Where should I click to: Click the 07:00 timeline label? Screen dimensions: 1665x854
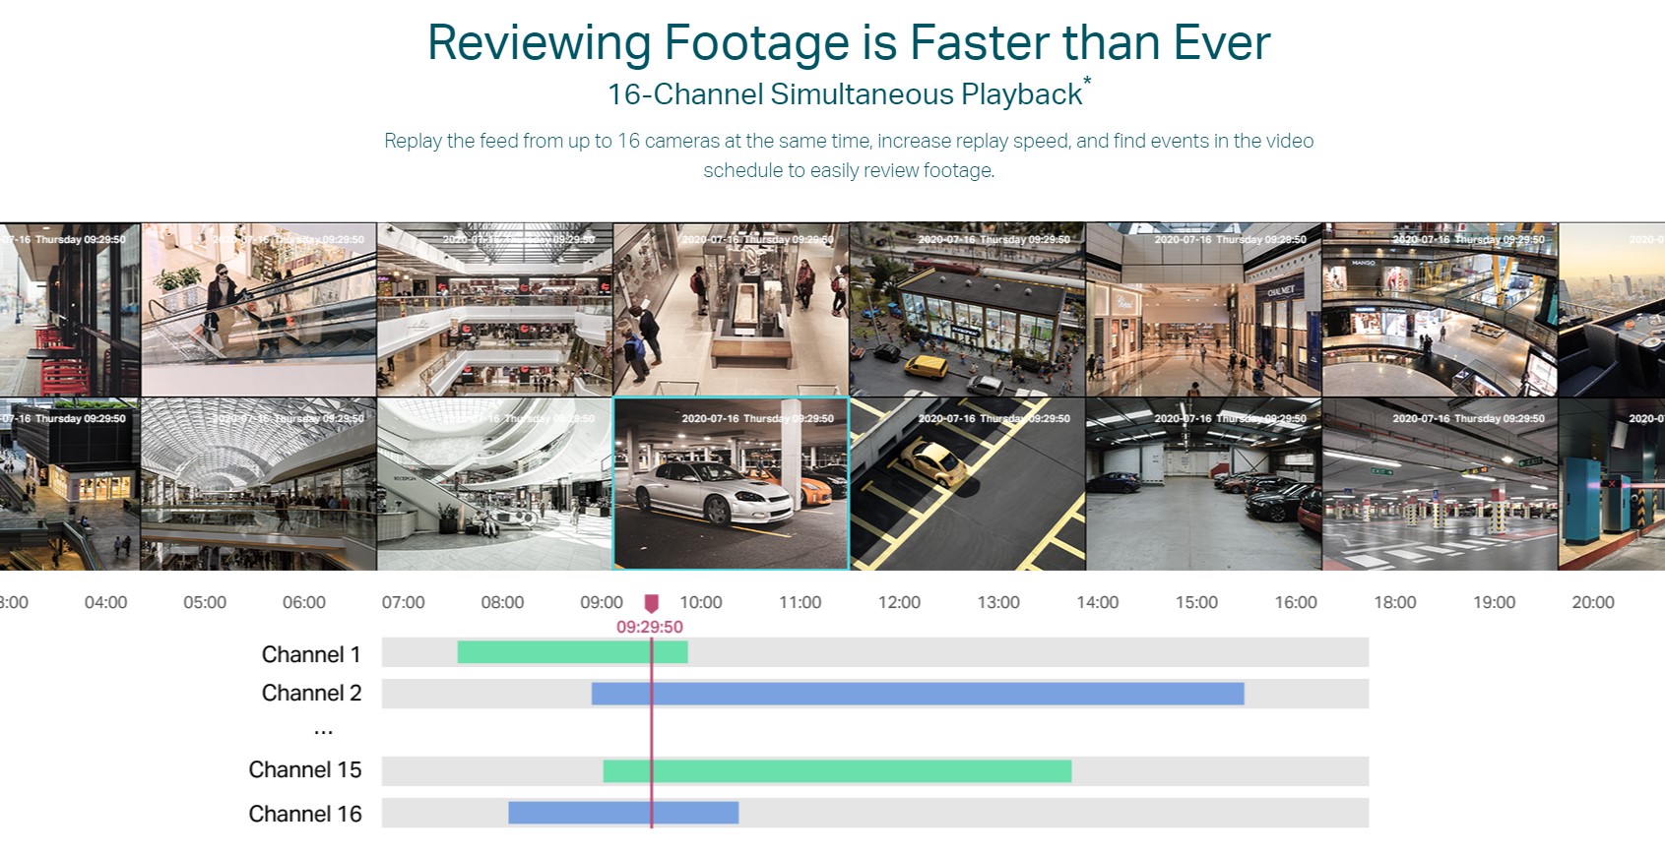(x=404, y=602)
